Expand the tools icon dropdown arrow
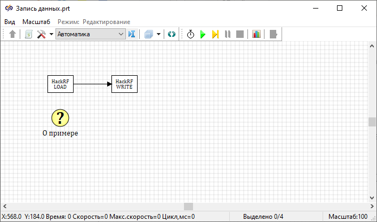 tap(51, 34)
